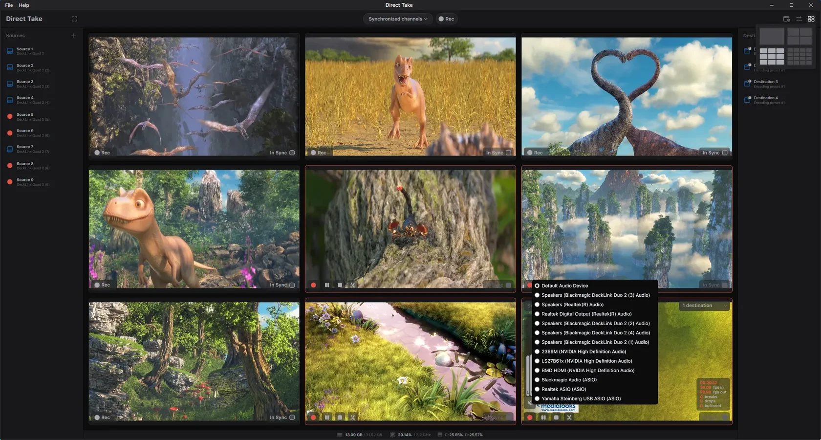Choose the 4x4 grid layout thumbnail
The width and height of the screenshot is (821, 440).
click(799, 56)
